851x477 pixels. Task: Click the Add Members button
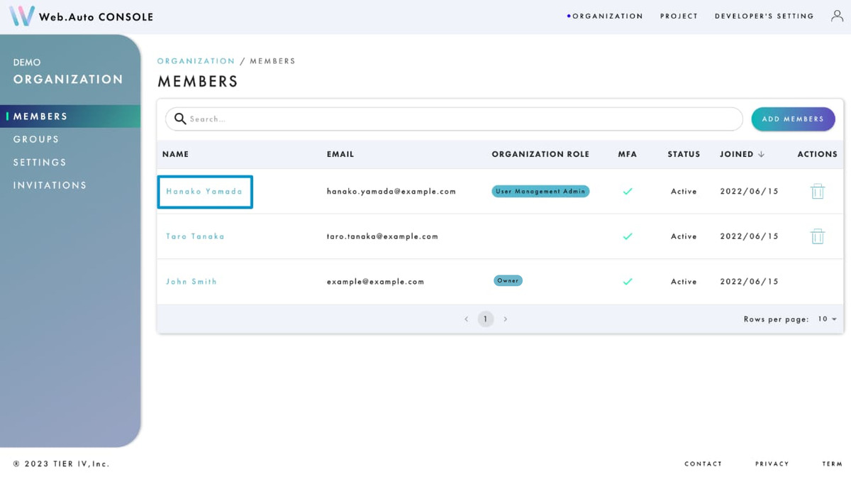[793, 119]
